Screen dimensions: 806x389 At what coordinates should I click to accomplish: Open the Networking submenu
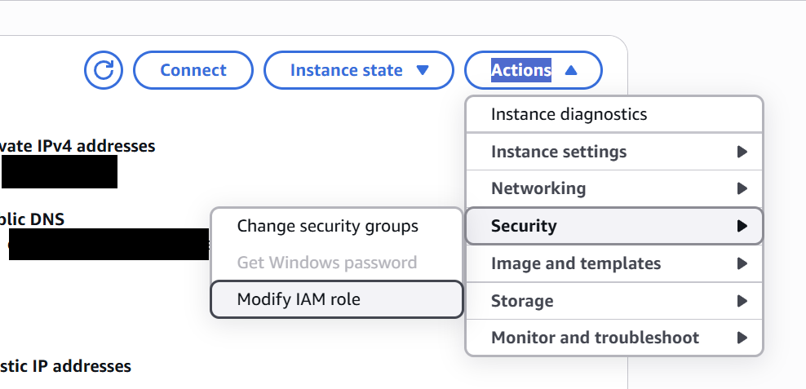(614, 188)
